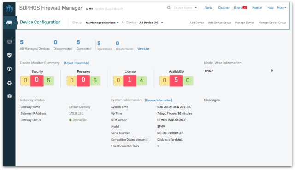Click the Default Gateway name value

80,107
